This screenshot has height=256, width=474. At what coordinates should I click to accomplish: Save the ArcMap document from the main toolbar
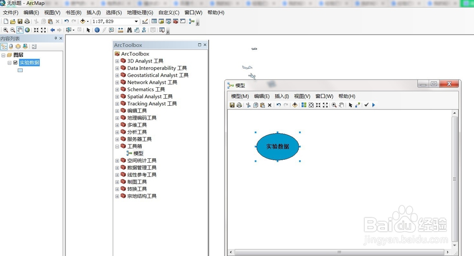(x=20, y=21)
